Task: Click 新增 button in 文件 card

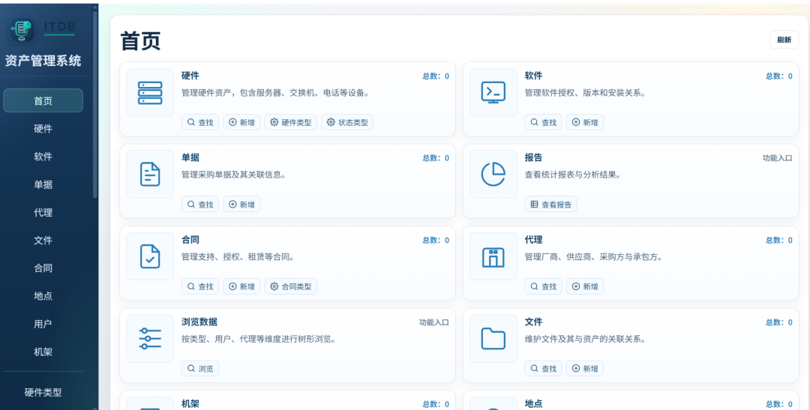Action: click(x=585, y=368)
